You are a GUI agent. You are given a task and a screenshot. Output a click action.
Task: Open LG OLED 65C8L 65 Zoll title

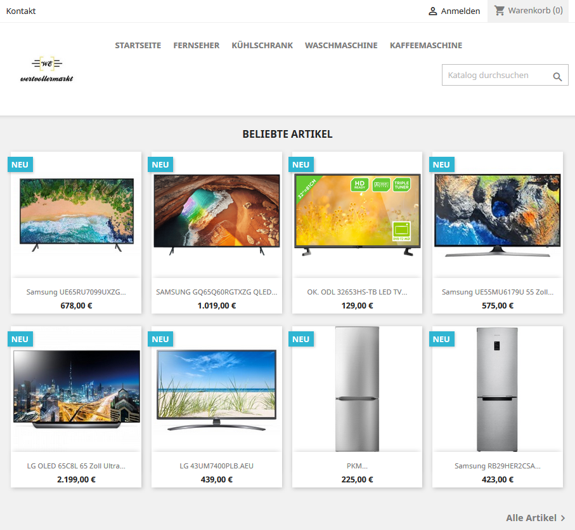click(76, 466)
